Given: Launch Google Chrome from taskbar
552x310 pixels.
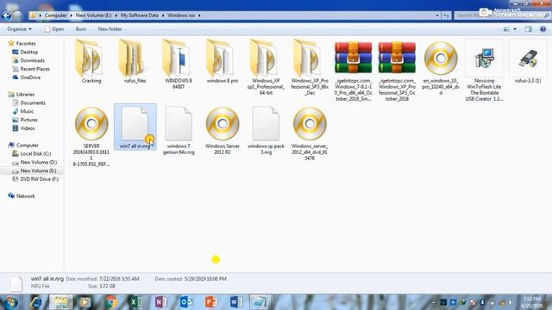Looking at the screenshot, I should click(111, 302).
